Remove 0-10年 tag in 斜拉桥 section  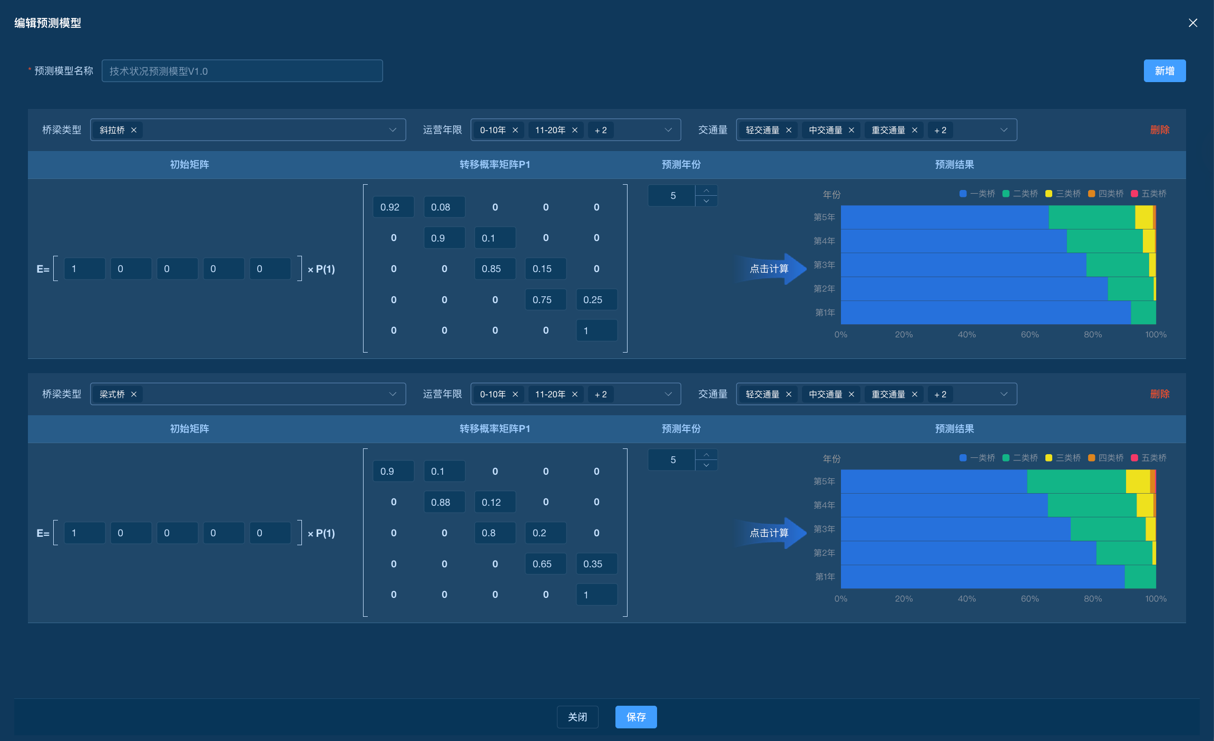point(515,130)
